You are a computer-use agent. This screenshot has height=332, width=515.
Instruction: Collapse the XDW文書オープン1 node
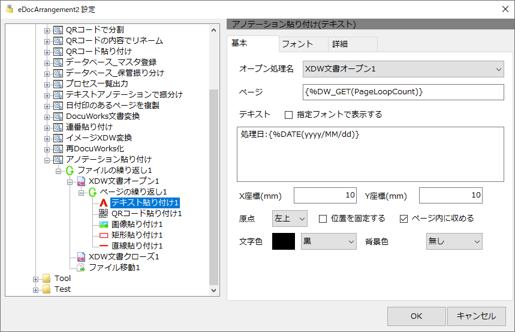[70, 183]
